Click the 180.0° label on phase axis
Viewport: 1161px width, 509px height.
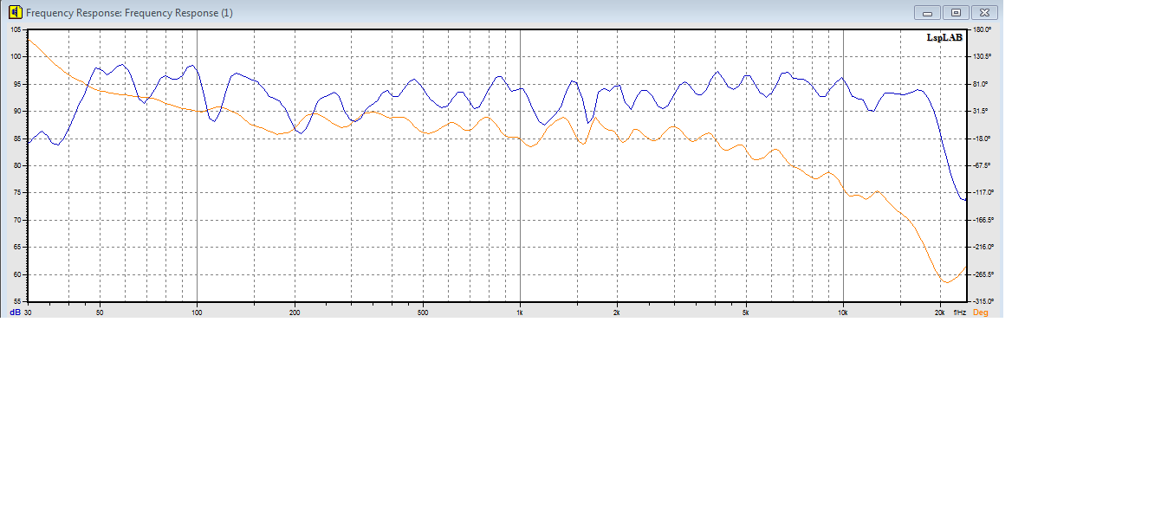click(x=981, y=29)
